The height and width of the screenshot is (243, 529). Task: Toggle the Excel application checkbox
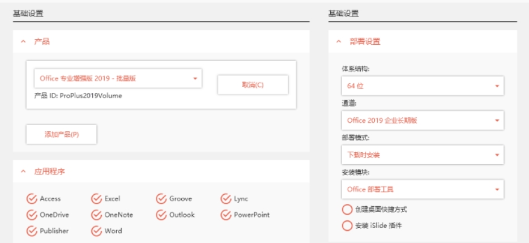tap(96, 199)
